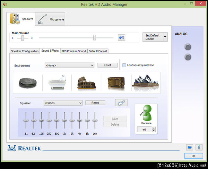This screenshot has height=169, width=208.
Task: Open the guitar equalizer preset button
Action: tap(121, 103)
